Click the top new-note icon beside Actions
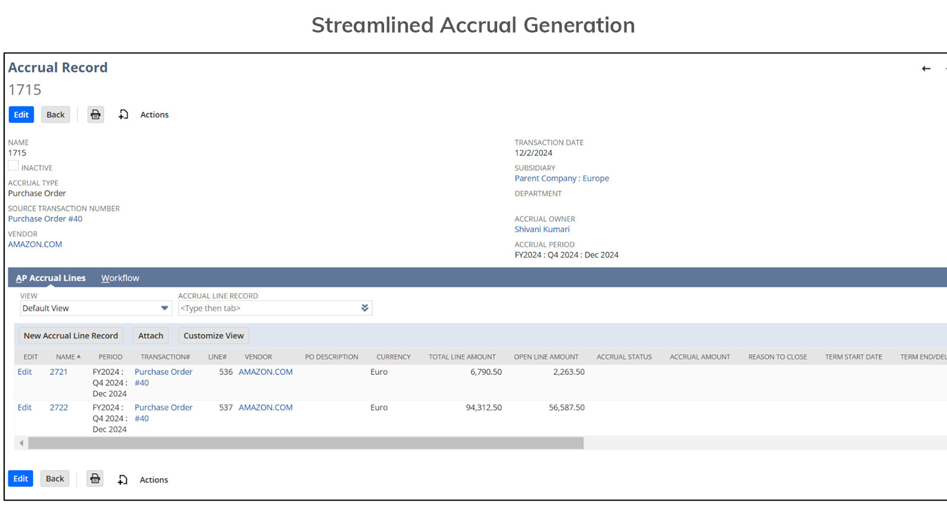The height and width of the screenshot is (522, 947). click(x=123, y=115)
